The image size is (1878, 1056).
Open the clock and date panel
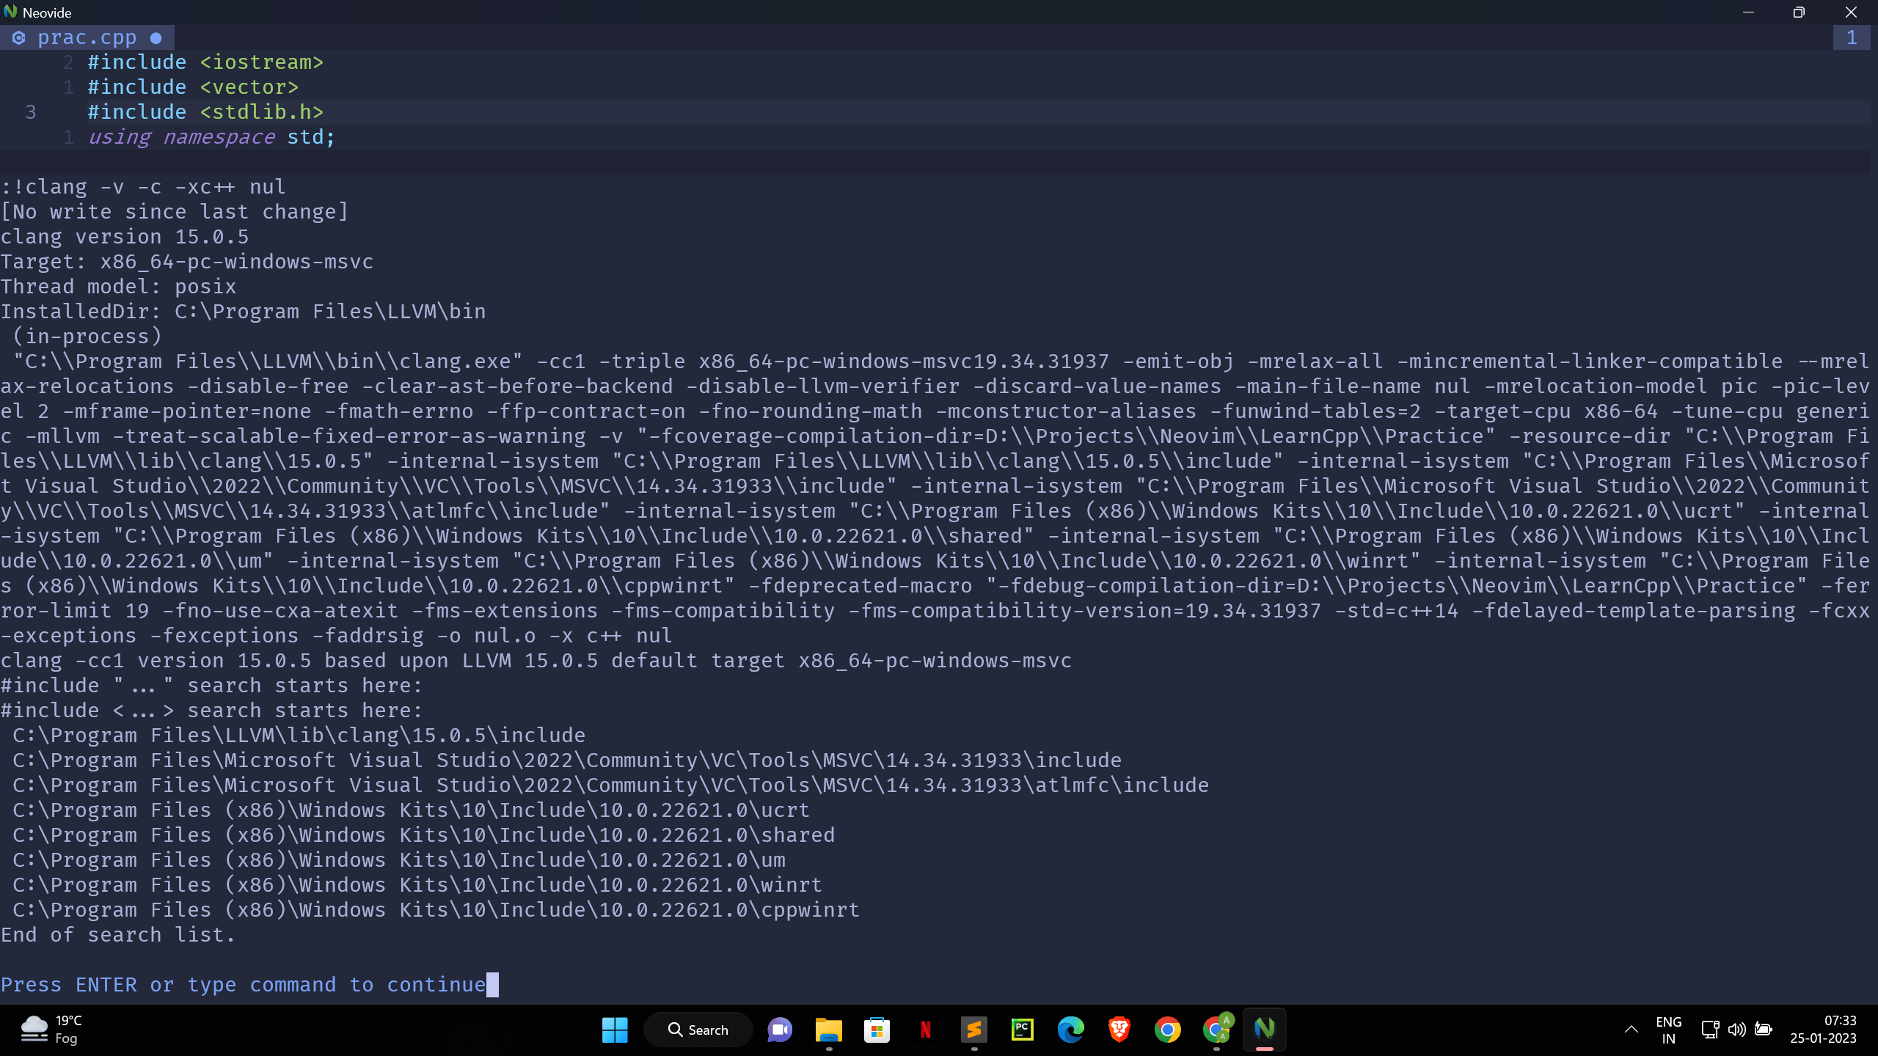[1822, 1030]
